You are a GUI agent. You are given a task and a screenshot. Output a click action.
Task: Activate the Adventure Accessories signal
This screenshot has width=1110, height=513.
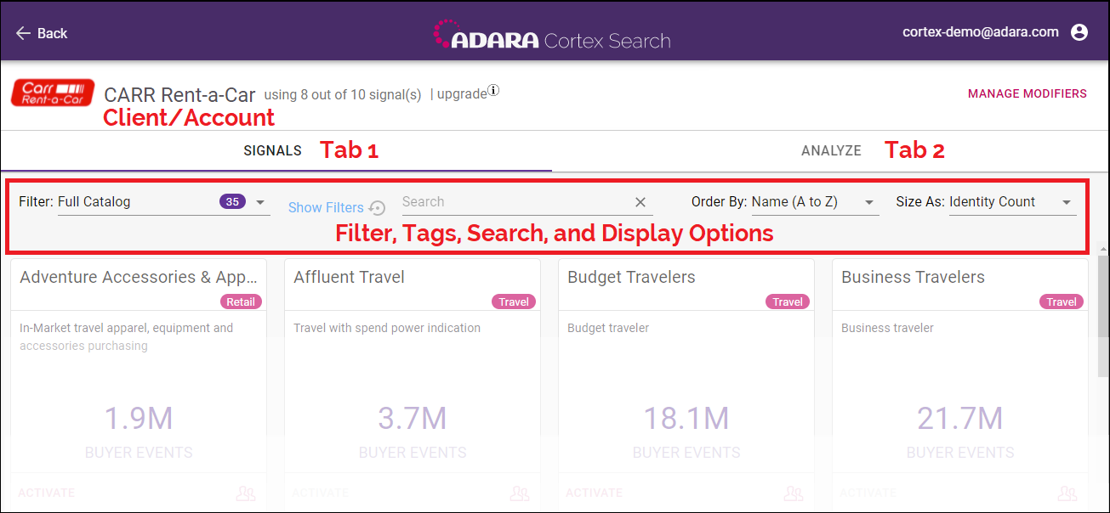(x=47, y=493)
